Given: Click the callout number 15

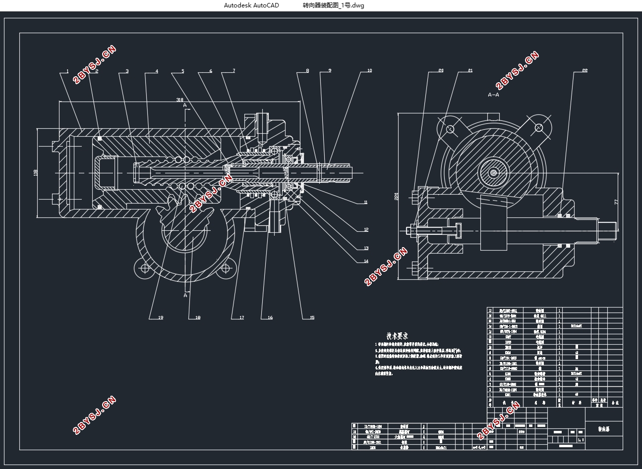Looking at the screenshot, I should point(312,318).
